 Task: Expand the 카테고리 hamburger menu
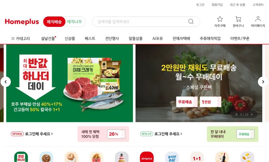[x=21, y=39]
